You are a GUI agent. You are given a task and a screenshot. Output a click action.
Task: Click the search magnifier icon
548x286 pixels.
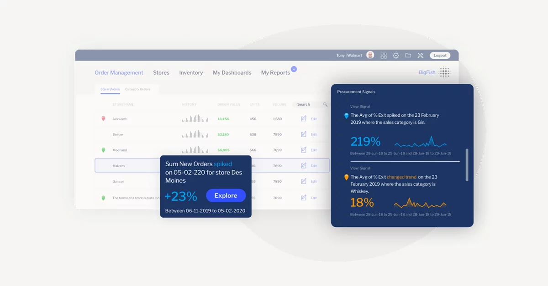[325, 104]
